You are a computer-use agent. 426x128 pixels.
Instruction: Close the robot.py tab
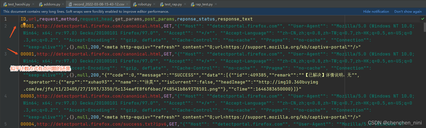pos(154,4)
